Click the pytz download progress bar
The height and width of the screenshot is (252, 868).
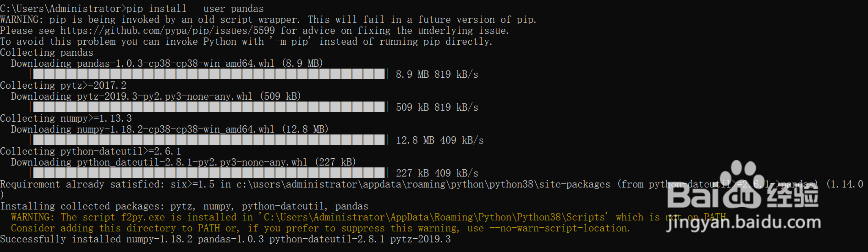click(x=209, y=107)
